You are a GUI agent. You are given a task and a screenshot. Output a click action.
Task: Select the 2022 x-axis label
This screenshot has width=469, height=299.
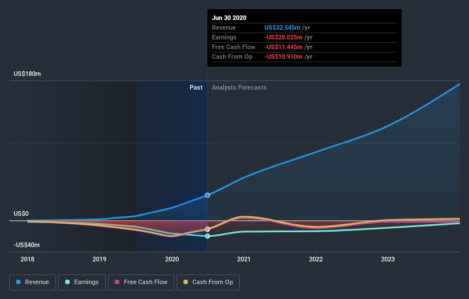316,259
